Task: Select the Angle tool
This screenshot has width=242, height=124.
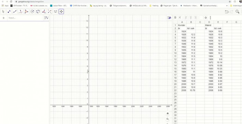Action: (x=44, y=12)
